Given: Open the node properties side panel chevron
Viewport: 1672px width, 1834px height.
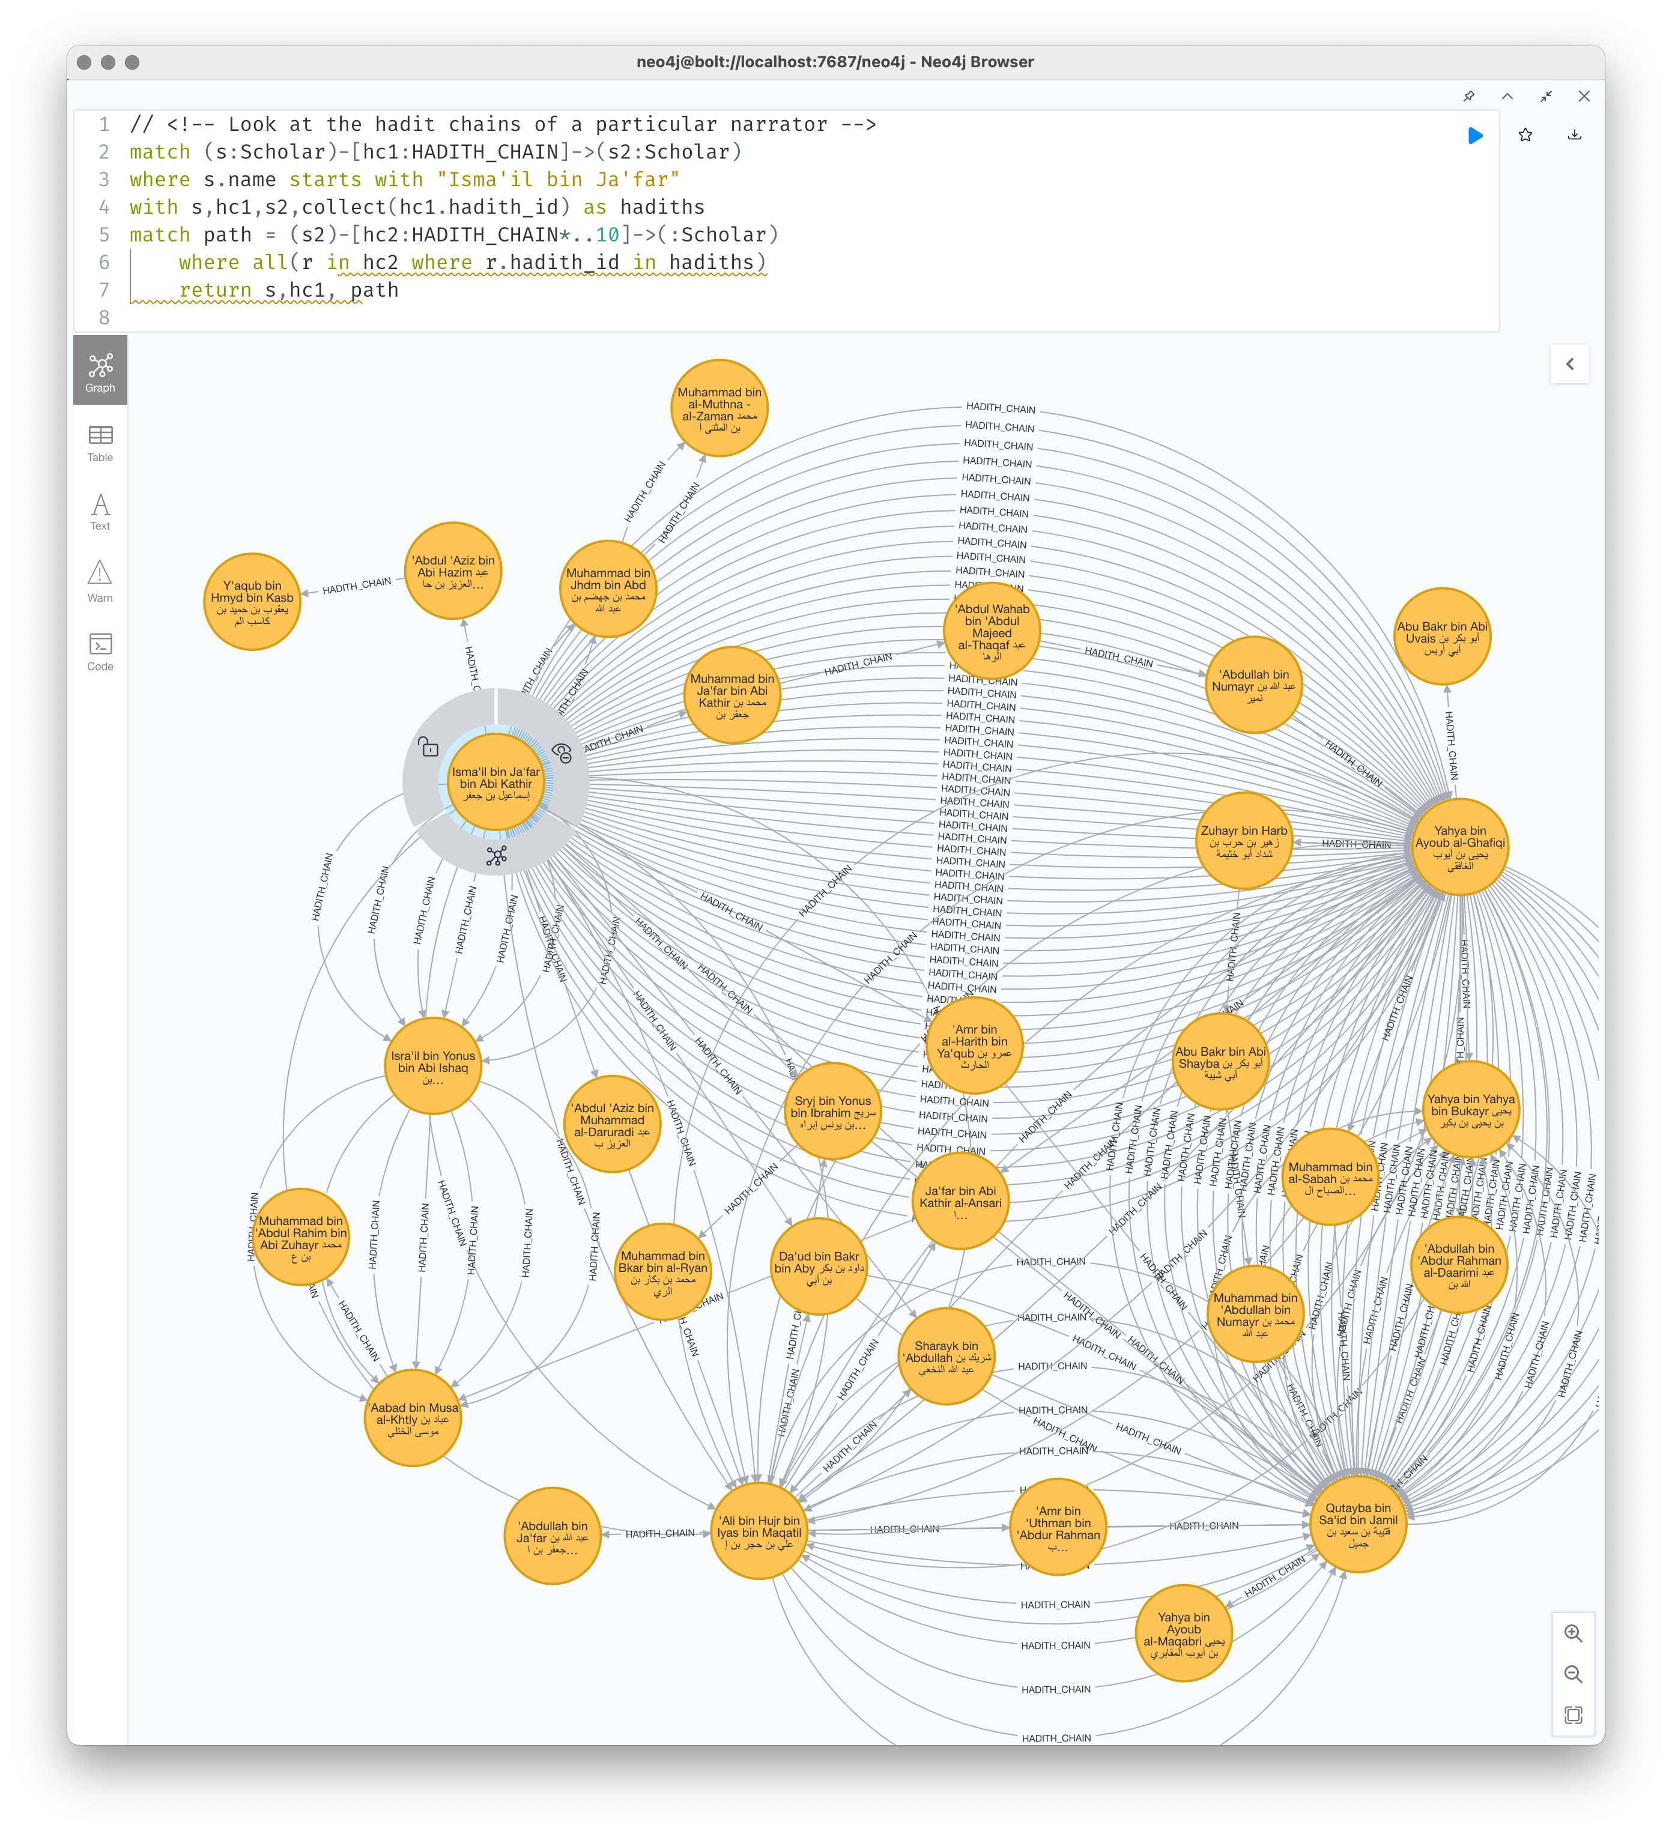Looking at the screenshot, I should pyautogui.click(x=1569, y=364).
